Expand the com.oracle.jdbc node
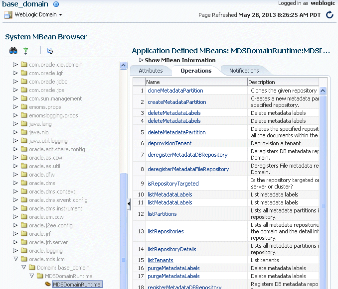This screenshot has width=338, height=289. (x=15, y=81)
